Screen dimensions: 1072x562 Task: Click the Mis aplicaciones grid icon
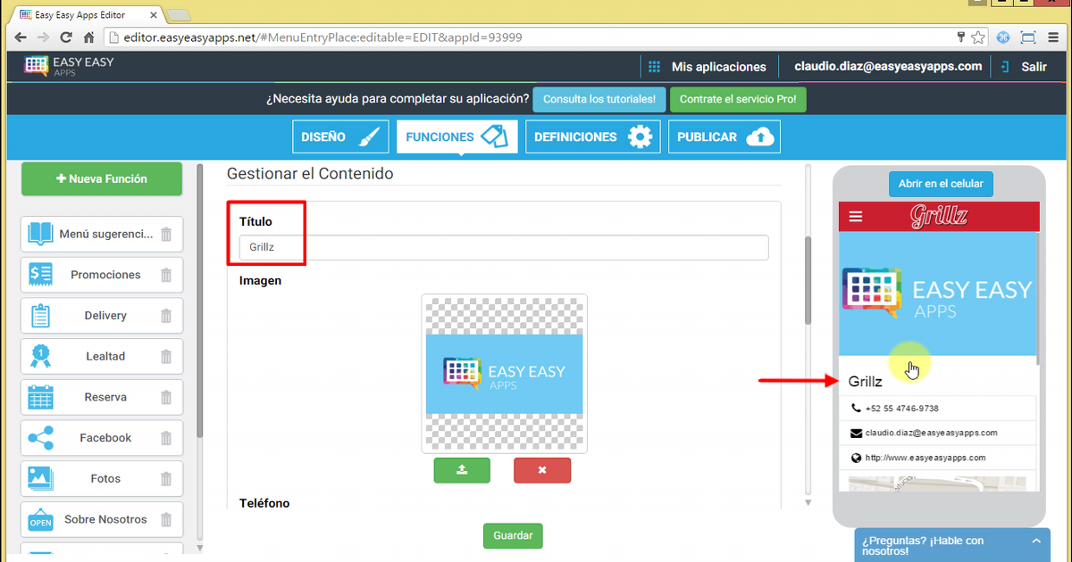click(x=654, y=67)
